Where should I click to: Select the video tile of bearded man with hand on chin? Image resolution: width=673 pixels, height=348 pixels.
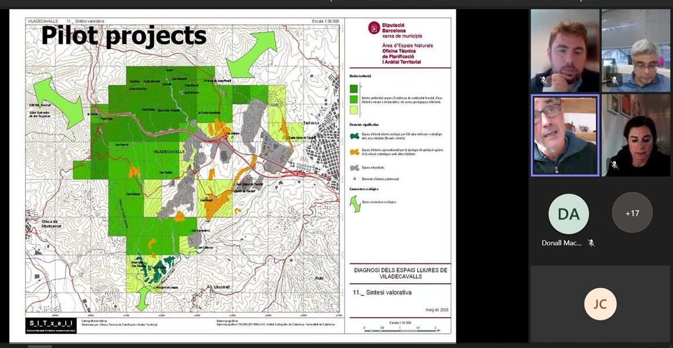click(x=565, y=50)
